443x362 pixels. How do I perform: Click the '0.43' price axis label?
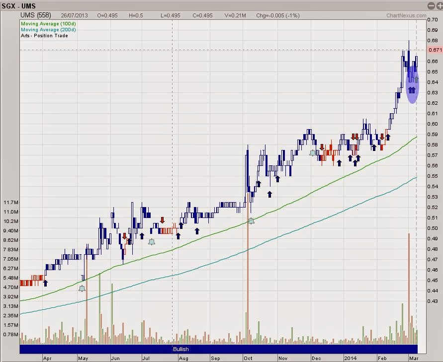(x=433, y=301)
